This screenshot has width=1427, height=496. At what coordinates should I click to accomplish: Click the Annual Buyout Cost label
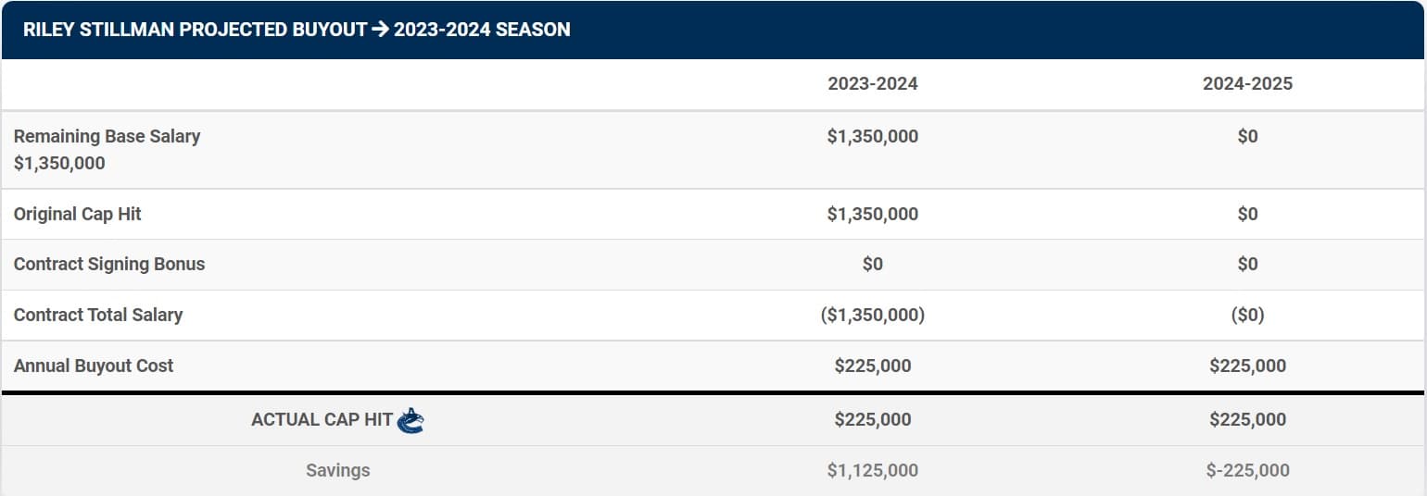[x=94, y=366]
